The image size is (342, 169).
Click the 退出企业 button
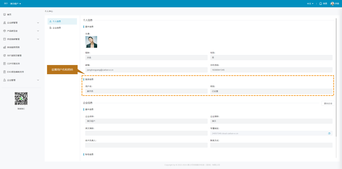coord(328,103)
